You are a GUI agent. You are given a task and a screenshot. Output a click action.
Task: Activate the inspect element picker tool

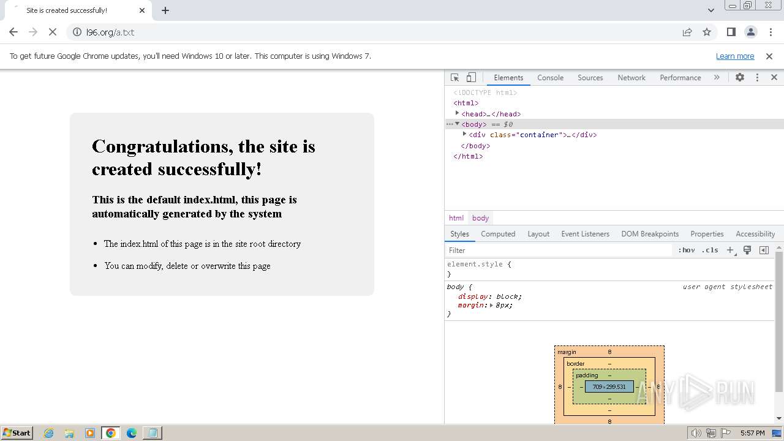[x=455, y=78]
